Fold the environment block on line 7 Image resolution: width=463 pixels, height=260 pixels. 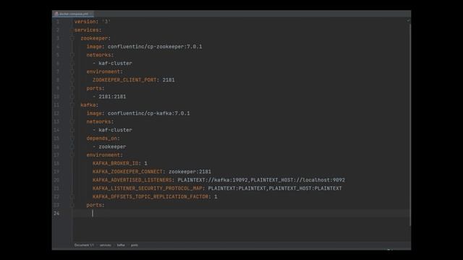click(72, 71)
